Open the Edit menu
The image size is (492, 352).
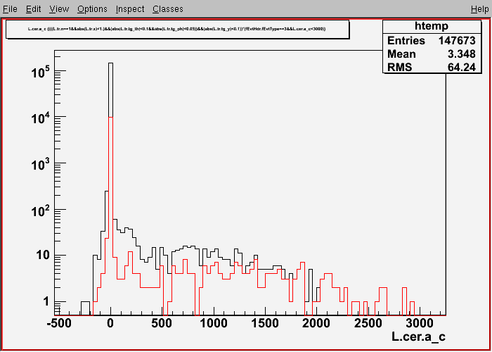[x=33, y=9]
